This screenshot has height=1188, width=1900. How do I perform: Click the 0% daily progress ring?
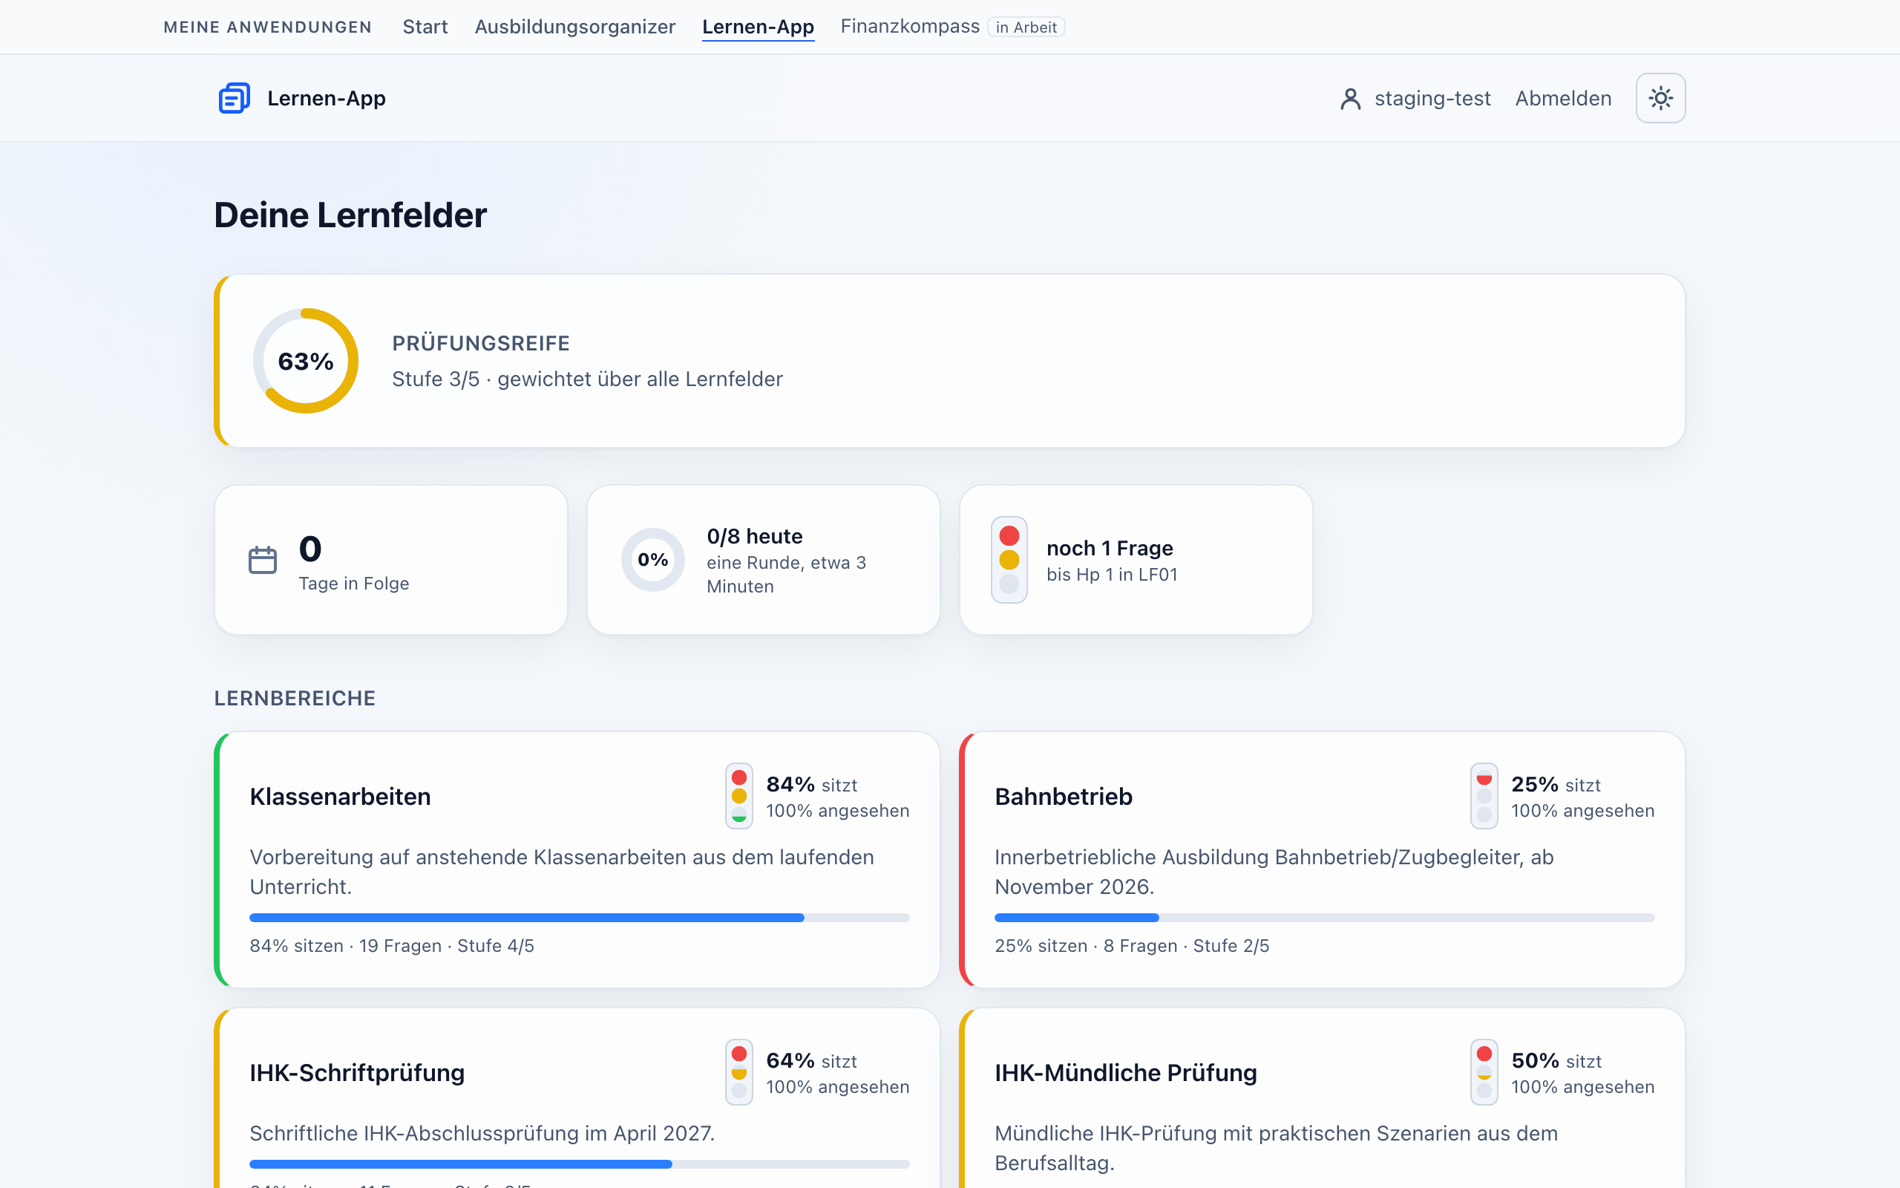[652, 559]
